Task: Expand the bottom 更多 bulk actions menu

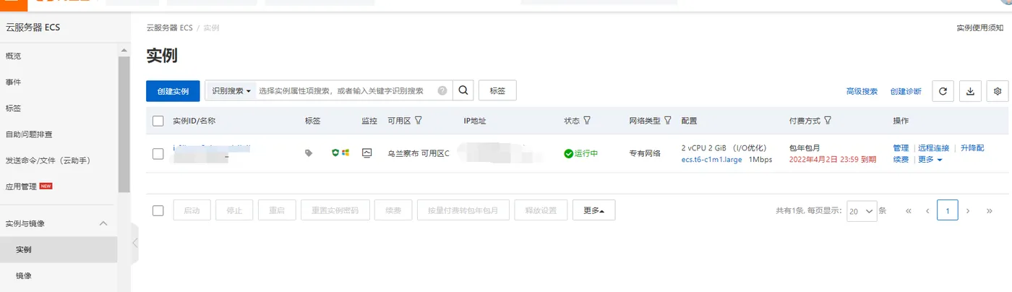Action: point(594,210)
